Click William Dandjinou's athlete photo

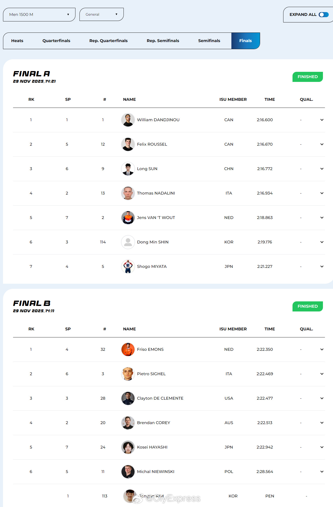[x=128, y=120]
